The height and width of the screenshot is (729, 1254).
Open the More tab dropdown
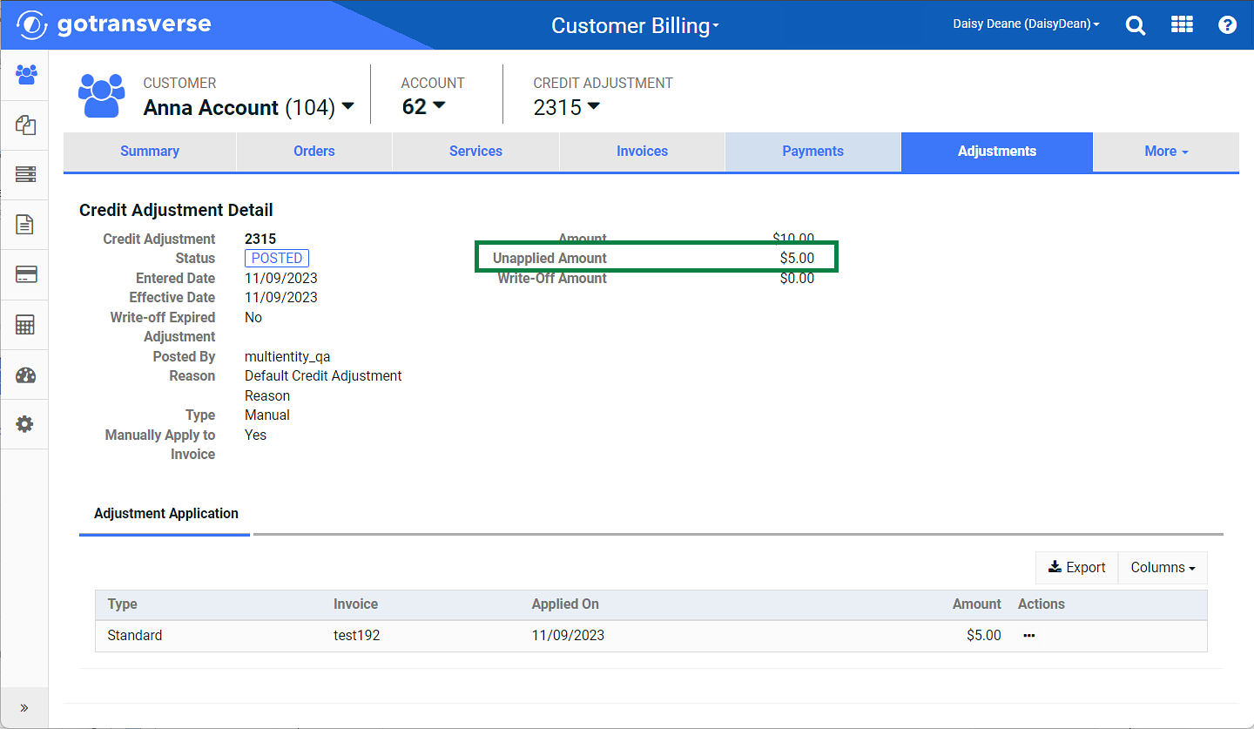click(x=1166, y=152)
